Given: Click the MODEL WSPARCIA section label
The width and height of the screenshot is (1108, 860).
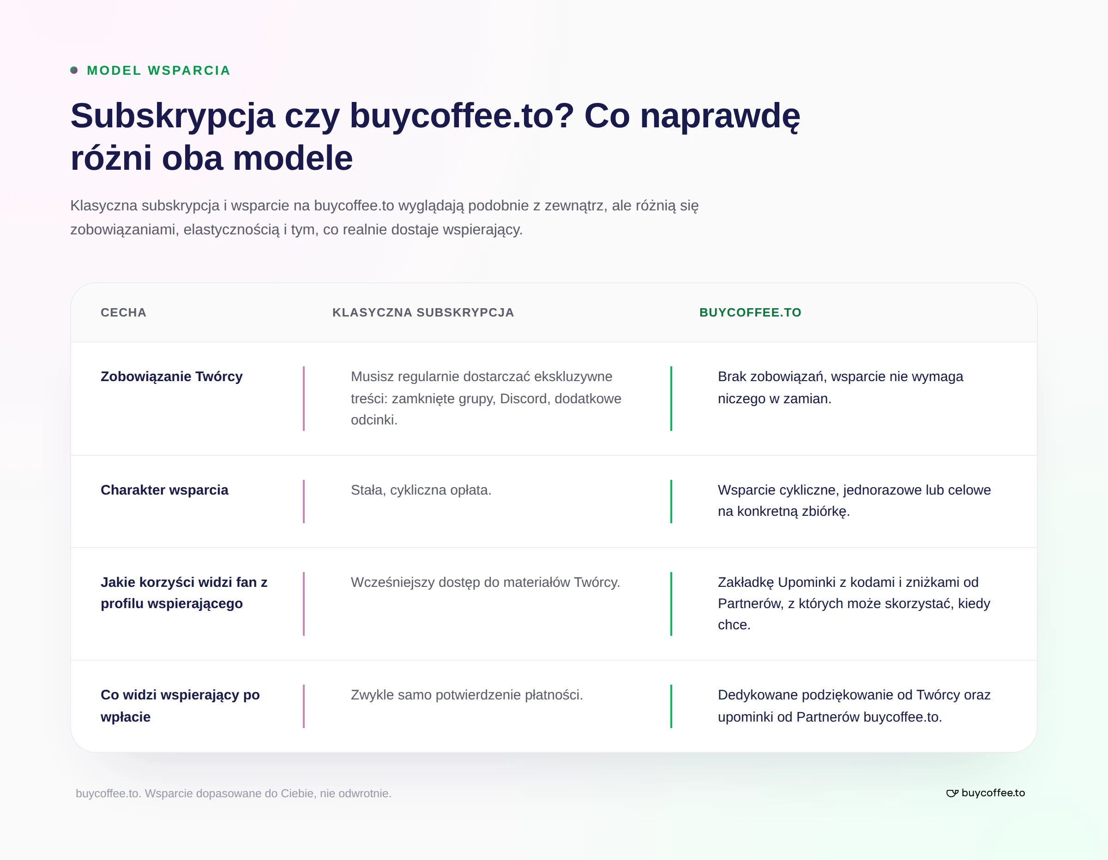Looking at the screenshot, I should 159,71.
